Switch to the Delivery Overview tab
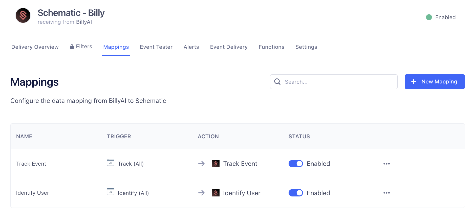The width and height of the screenshot is (475, 223). (35, 47)
